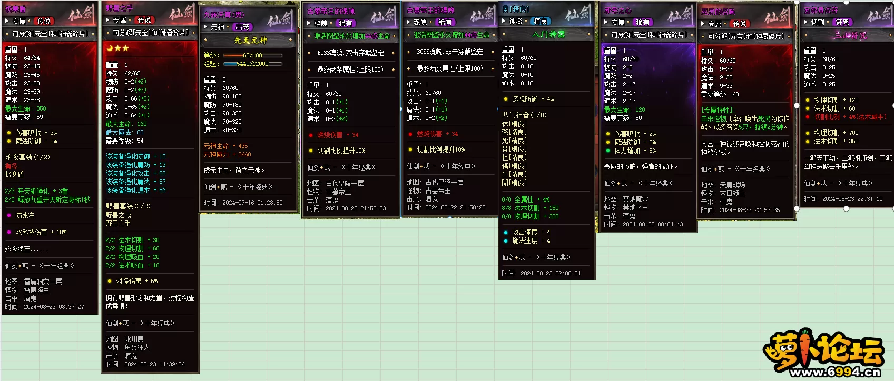The width and height of the screenshot is (894, 381).
Task: Click the 需要等级: 60 line
Action: pos(720,95)
